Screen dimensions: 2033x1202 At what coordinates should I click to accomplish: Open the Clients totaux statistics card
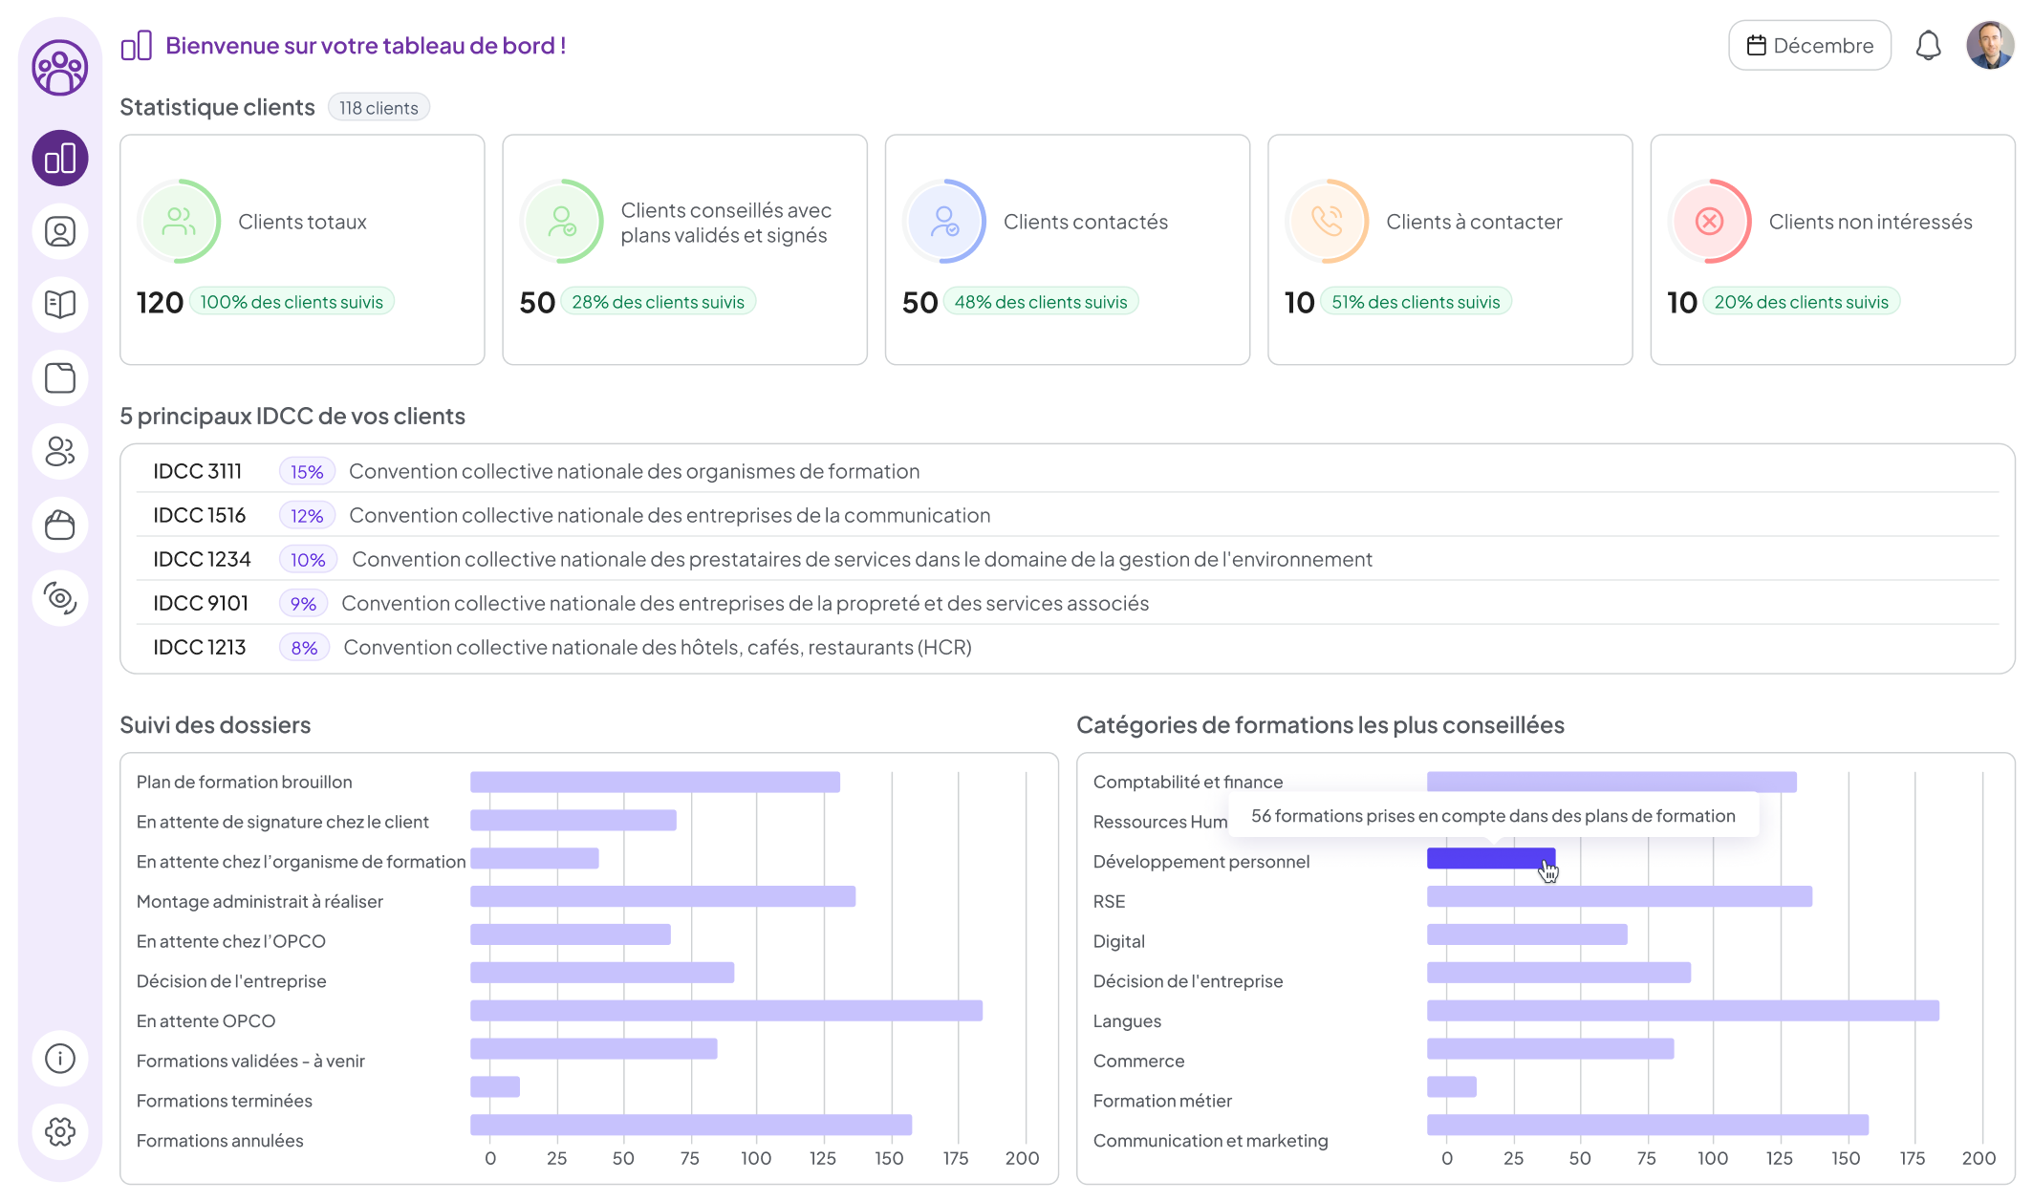pos(302,249)
